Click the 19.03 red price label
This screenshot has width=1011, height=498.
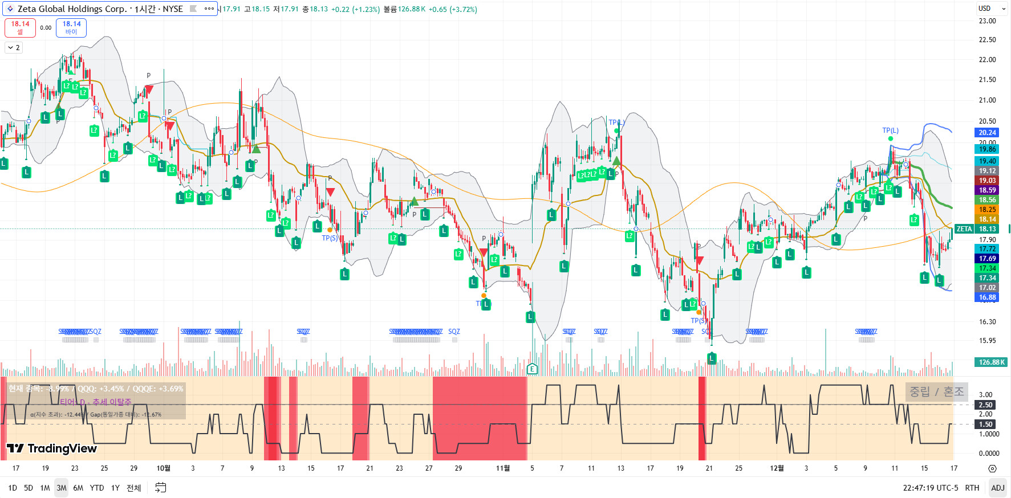987,181
